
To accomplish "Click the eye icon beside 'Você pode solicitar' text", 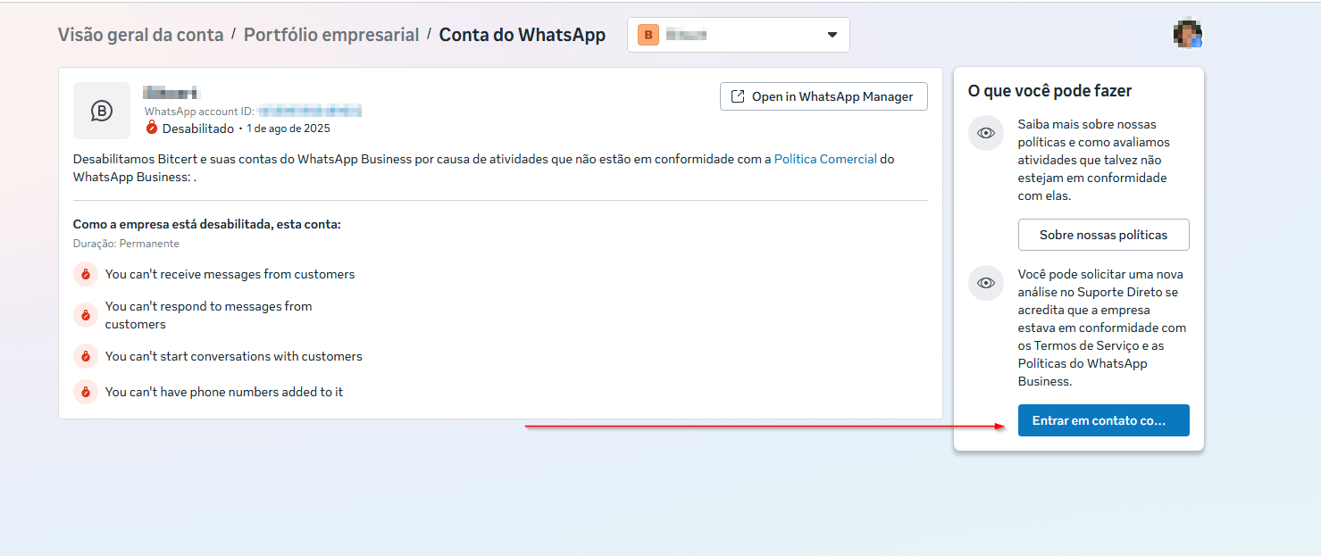I will tap(986, 283).
